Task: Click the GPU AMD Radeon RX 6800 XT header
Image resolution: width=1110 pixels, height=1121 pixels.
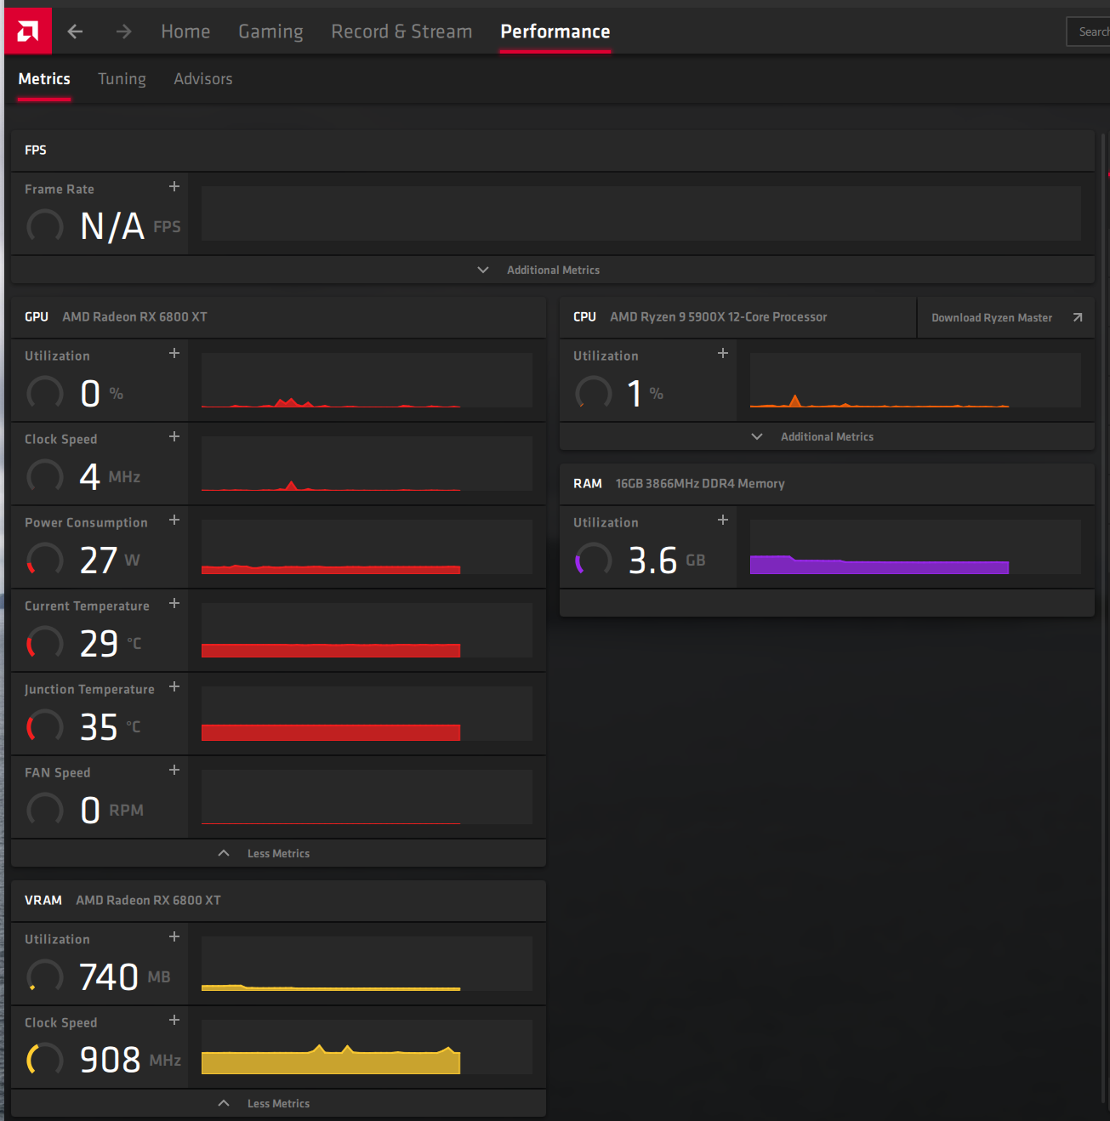Action: click(278, 317)
